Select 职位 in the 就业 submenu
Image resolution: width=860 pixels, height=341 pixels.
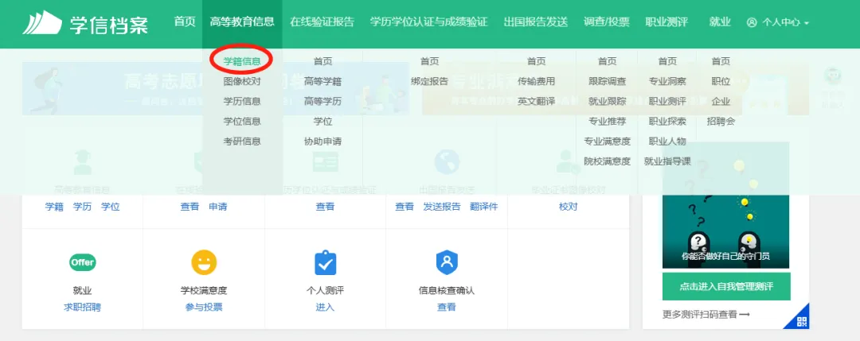click(x=721, y=81)
